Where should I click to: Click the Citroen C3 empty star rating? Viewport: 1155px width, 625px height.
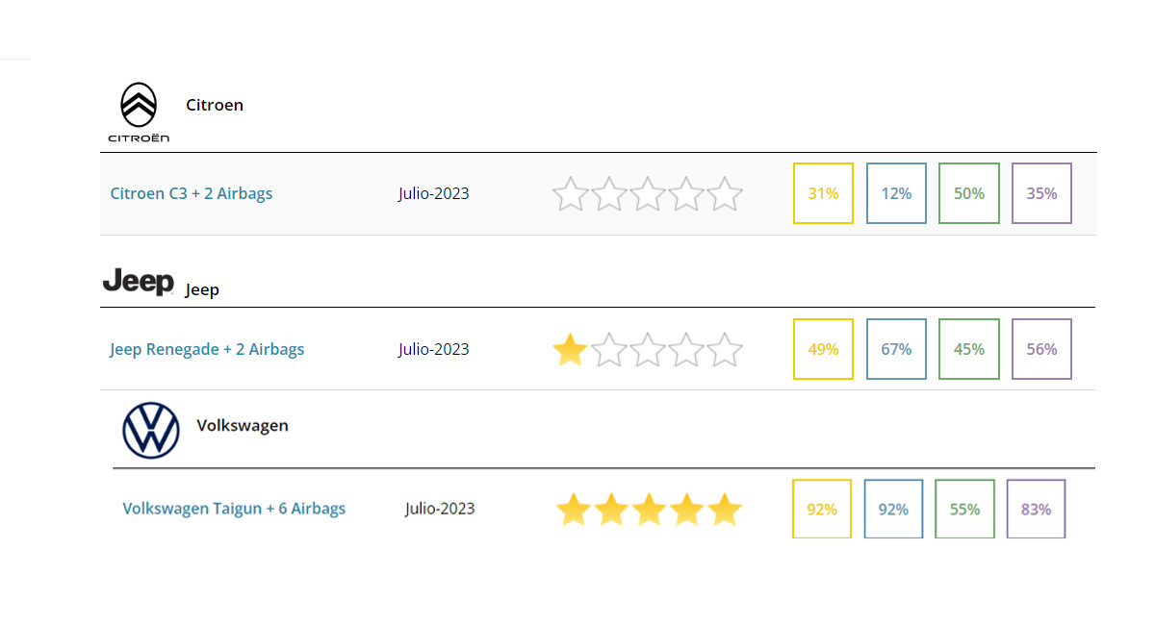pos(648,194)
